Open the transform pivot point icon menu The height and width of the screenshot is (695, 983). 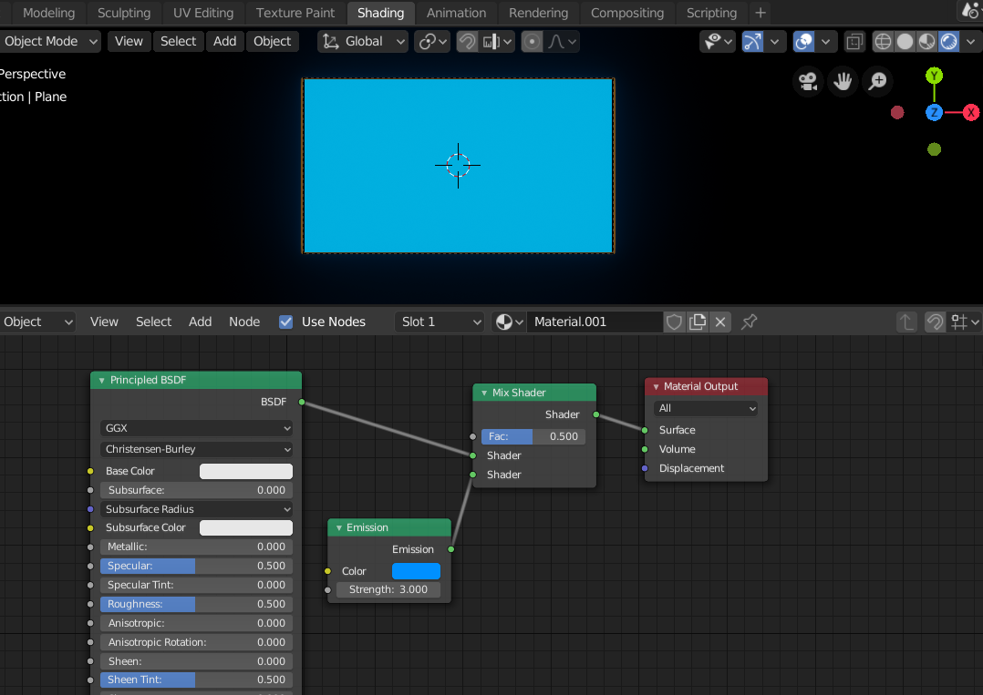[x=432, y=41]
